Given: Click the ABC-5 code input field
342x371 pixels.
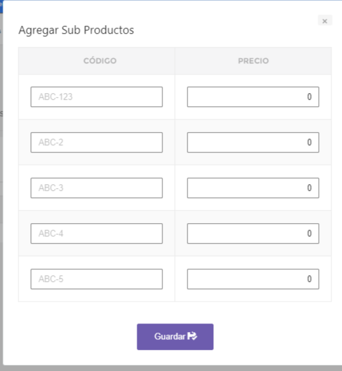Looking at the screenshot, I should tap(96, 279).
